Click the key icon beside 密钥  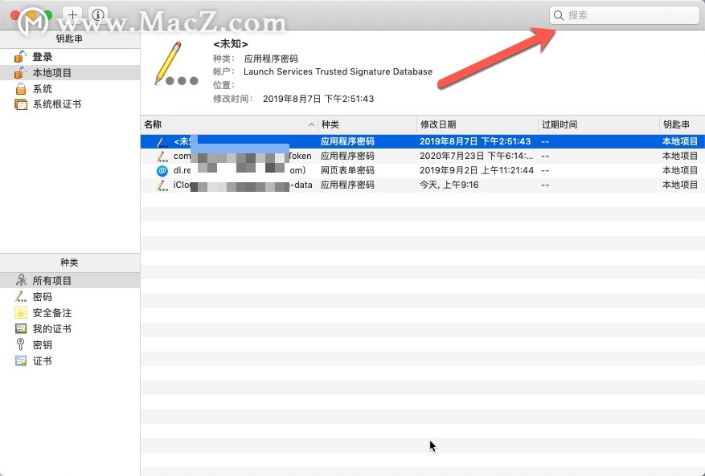tap(20, 344)
